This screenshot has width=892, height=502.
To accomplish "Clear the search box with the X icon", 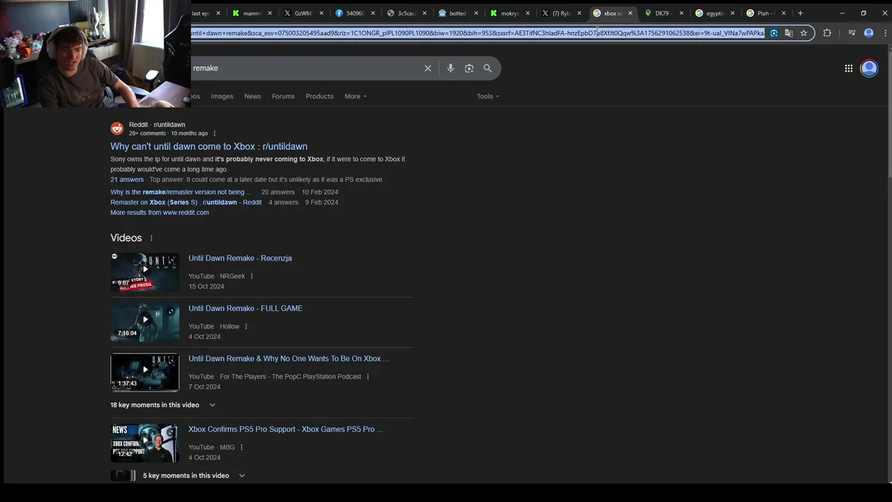I will pyautogui.click(x=428, y=68).
